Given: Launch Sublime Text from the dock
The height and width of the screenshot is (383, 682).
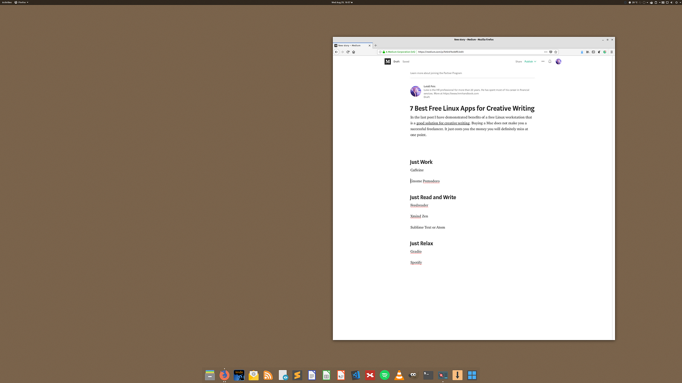Looking at the screenshot, I should 297,375.
